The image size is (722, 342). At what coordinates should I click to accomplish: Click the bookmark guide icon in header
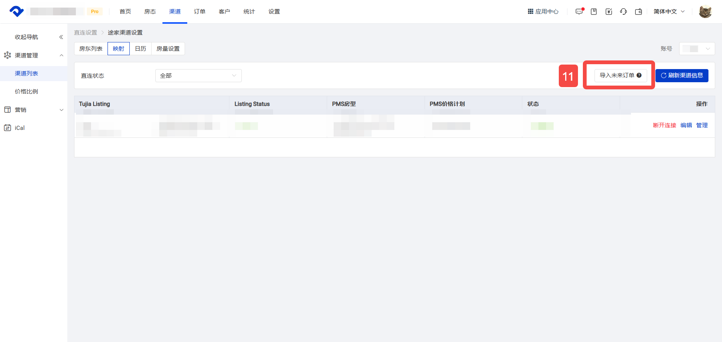click(594, 12)
